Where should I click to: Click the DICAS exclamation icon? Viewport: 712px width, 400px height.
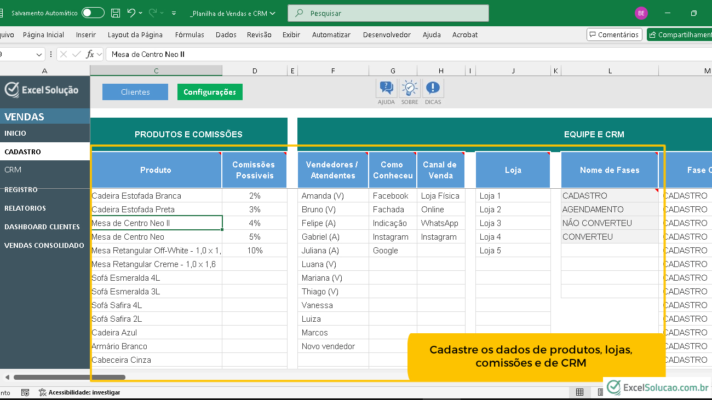(x=433, y=88)
